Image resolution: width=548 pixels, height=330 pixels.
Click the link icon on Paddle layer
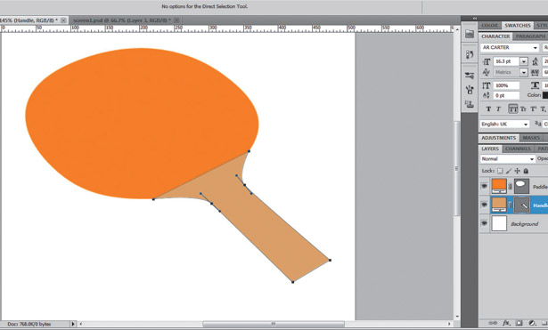511,187
